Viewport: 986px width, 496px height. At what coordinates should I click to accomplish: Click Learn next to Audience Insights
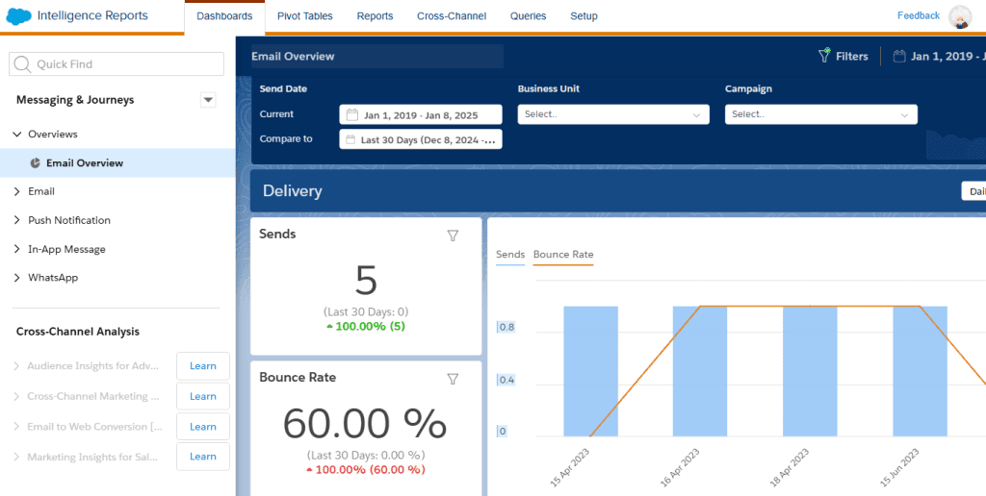click(x=202, y=366)
